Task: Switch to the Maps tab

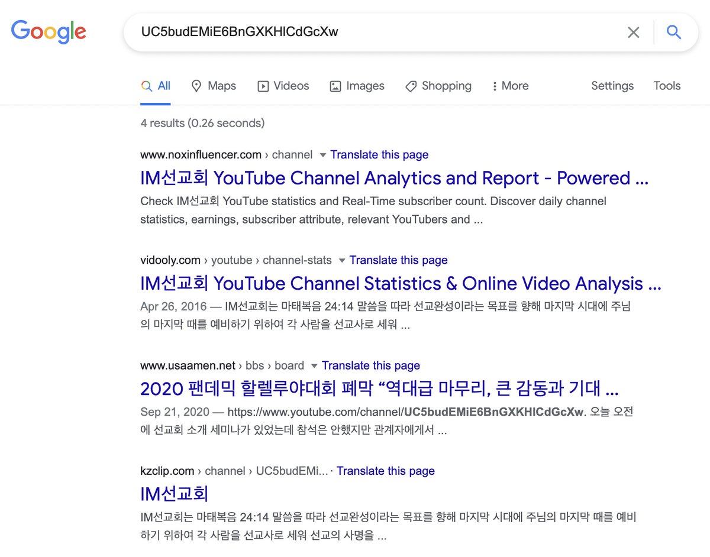Action: point(214,86)
